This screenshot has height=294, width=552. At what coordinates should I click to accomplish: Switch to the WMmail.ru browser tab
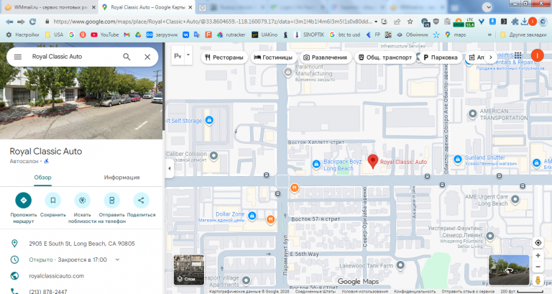pyautogui.click(x=50, y=7)
